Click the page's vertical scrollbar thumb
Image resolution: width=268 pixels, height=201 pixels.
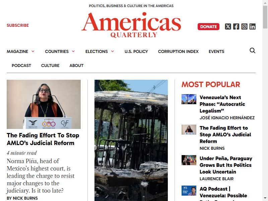click(x=265, y=17)
